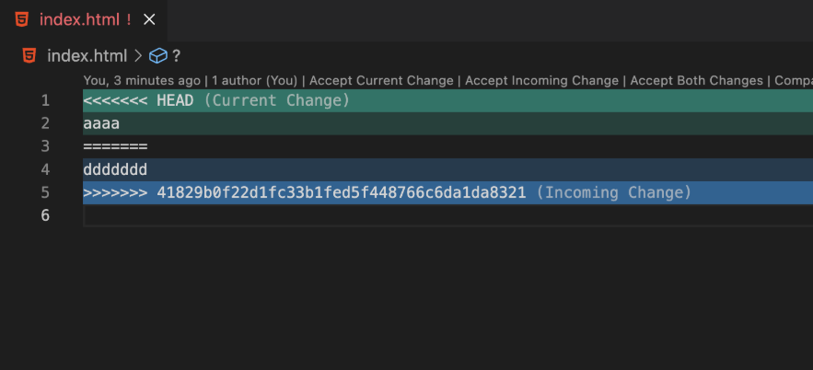Image resolution: width=813 pixels, height=370 pixels.
Task: Click the Accept Current Change link
Action: 381,81
